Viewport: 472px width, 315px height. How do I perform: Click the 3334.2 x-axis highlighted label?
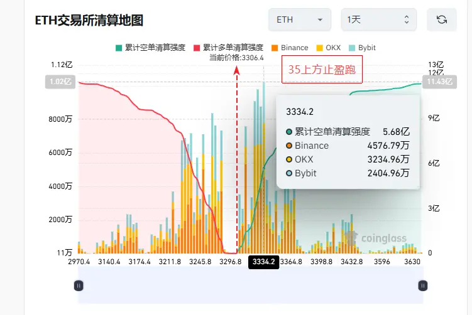pyautogui.click(x=264, y=262)
